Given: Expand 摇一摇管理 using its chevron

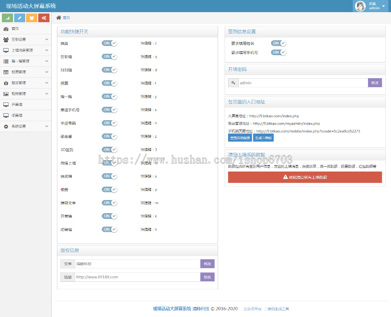Looking at the screenshot, I should pyautogui.click(x=46, y=61).
